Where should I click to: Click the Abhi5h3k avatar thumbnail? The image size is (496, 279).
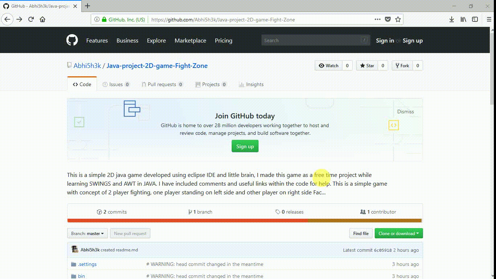click(x=75, y=250)
